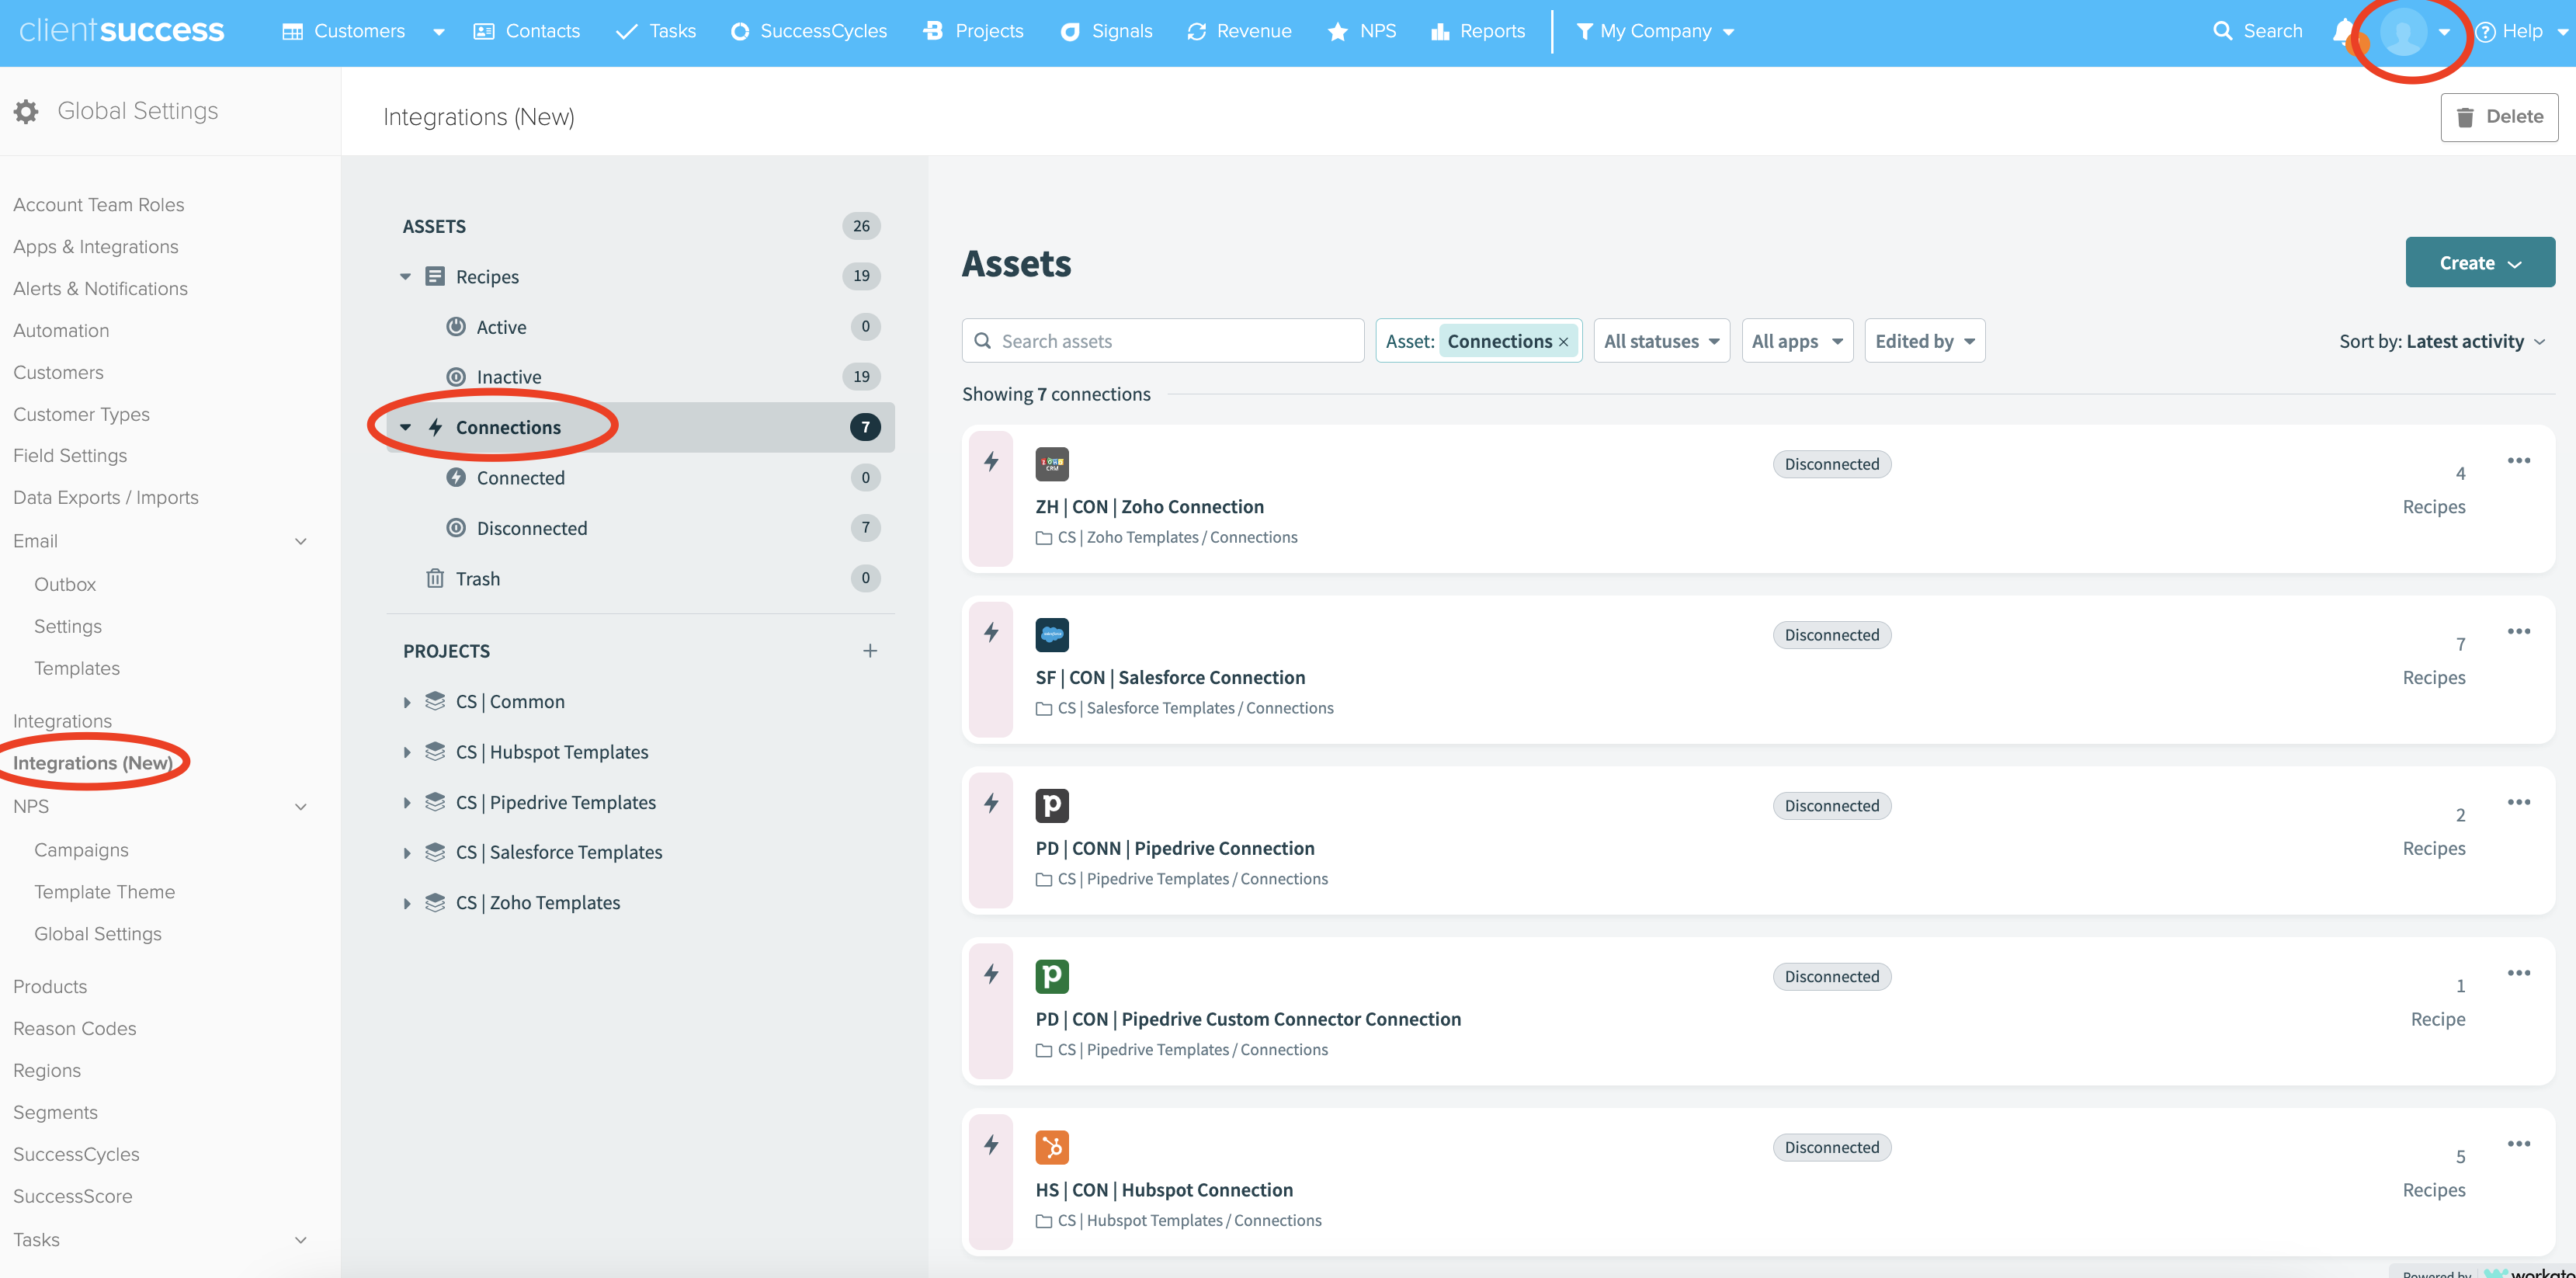Click the ClientSuccess logo
This screenshot has height=1278, width=2576.
click(122, 31)
